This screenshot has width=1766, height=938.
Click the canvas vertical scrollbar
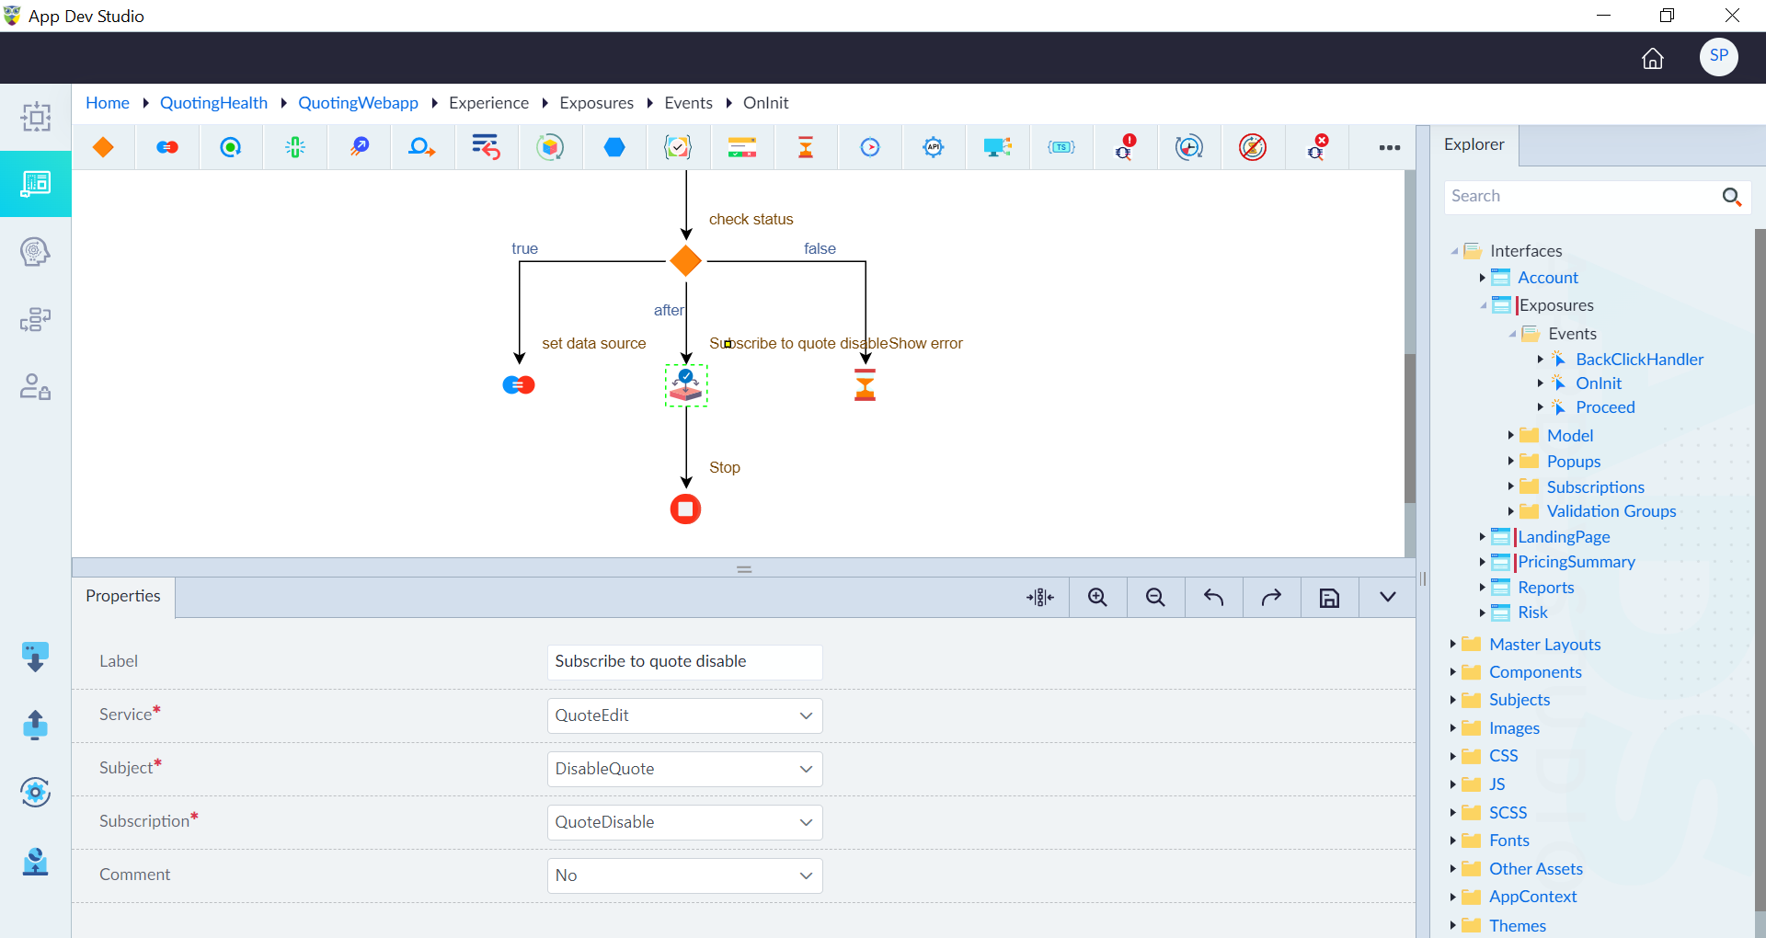pos(1410,428)
